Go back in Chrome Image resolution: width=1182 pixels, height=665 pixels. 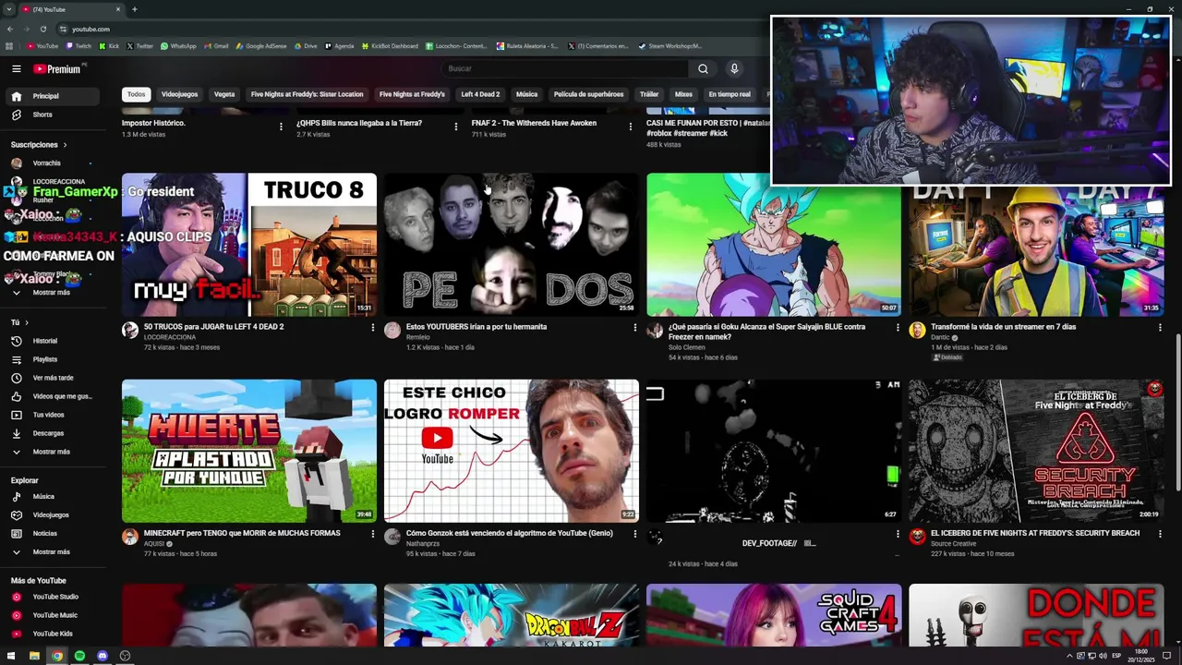[10, 29]
